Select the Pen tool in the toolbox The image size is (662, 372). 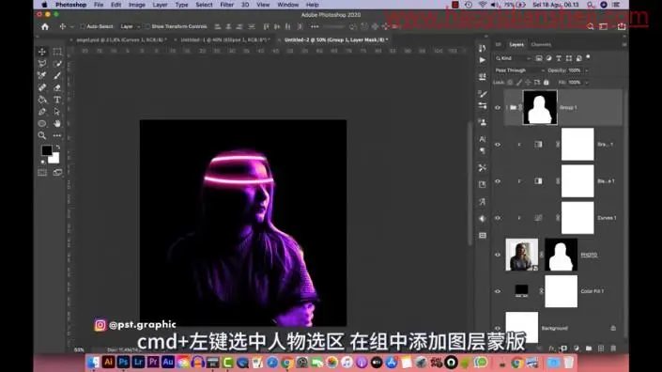coord(42,112)
